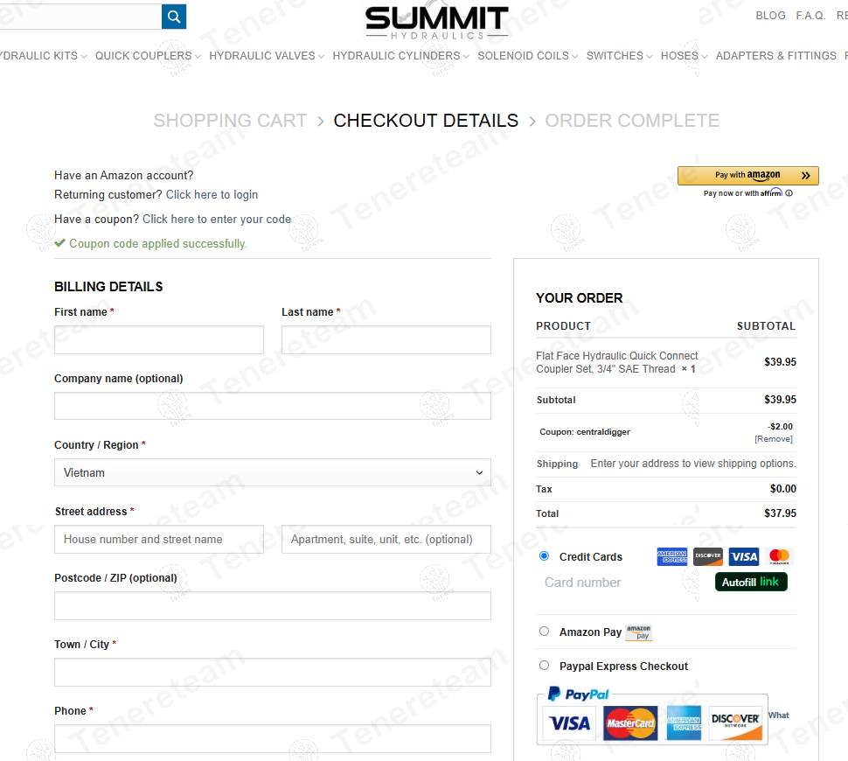Click the Amazon Pay logo icon

pos(638,632)
